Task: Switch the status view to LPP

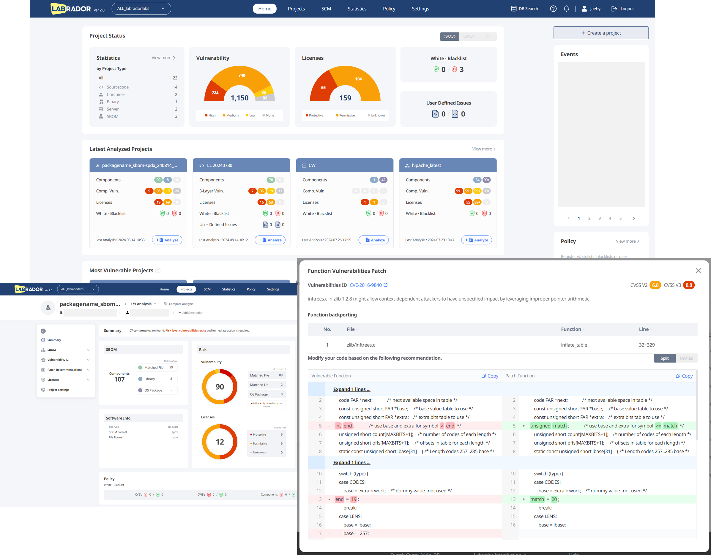Action: tap(487, 37)
